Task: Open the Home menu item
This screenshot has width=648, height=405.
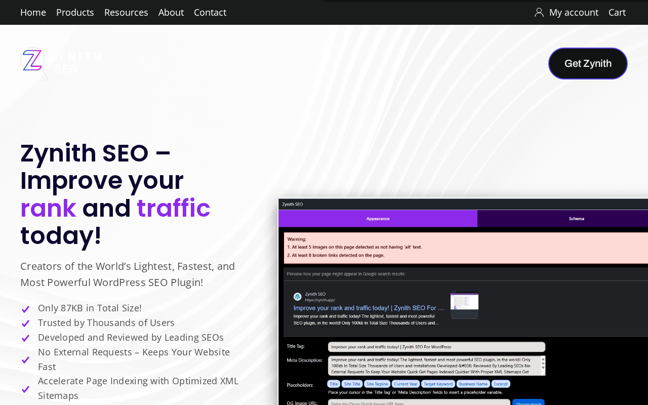Action: 33,12
